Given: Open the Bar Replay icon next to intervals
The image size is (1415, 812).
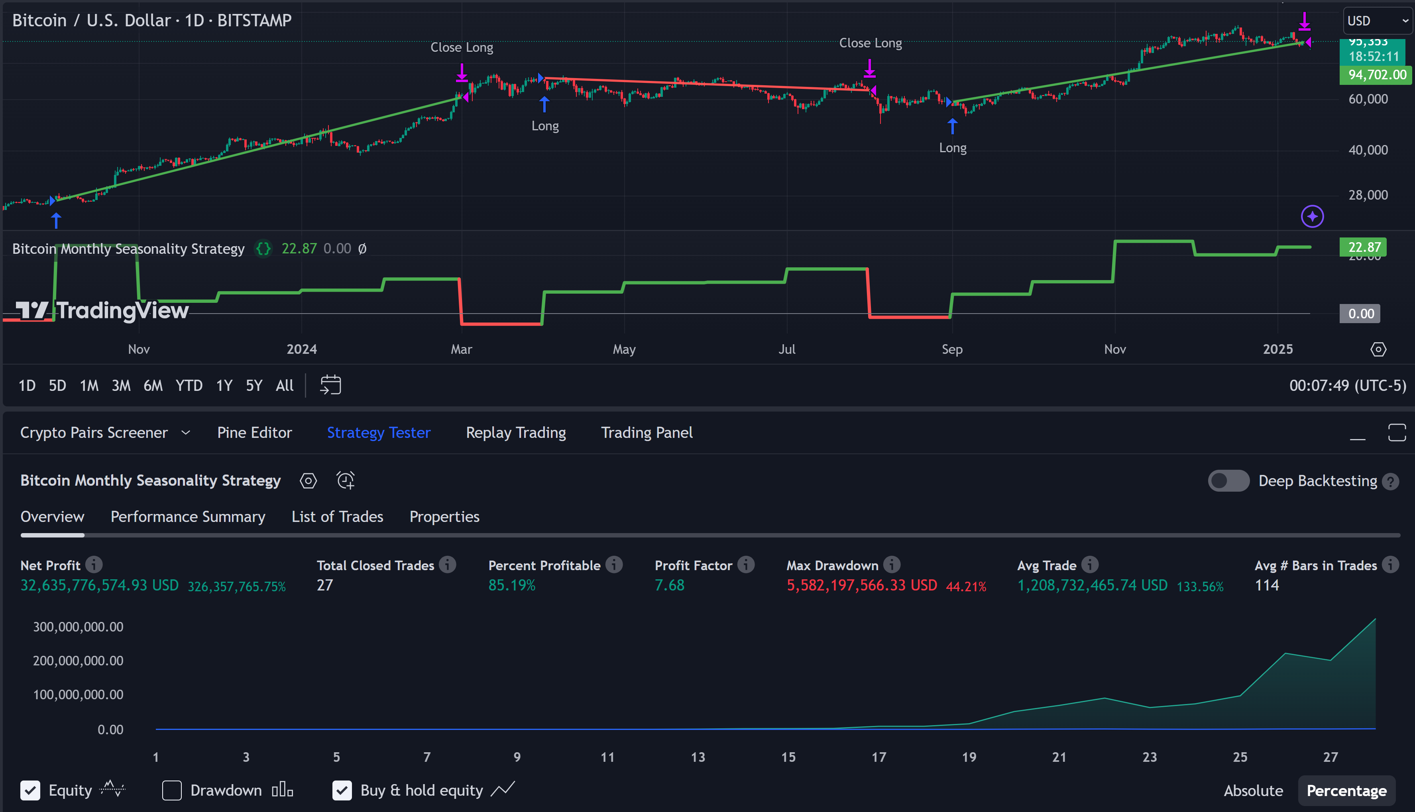Looking at the screenshot, I should (x=330, y=385).
